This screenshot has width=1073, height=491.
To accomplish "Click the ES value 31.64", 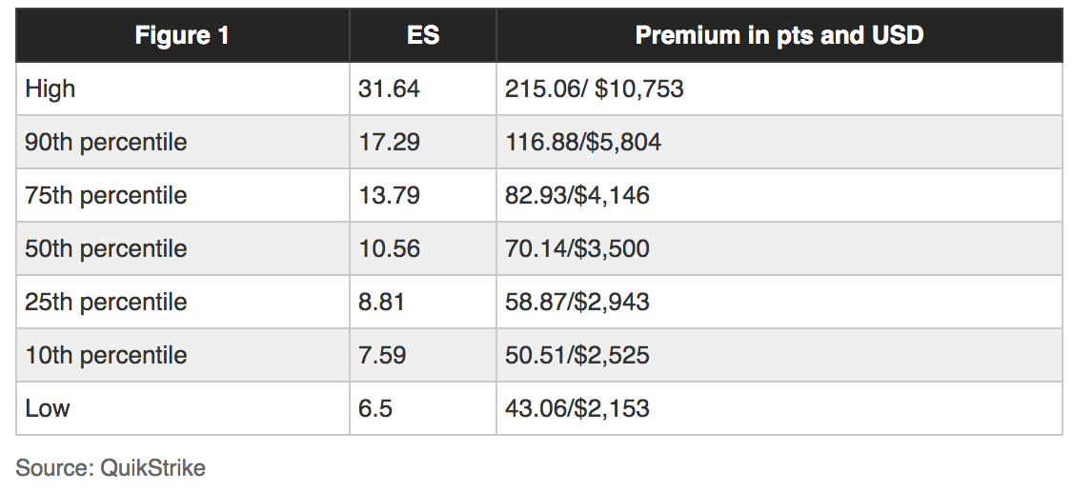I will click(389, 89).
